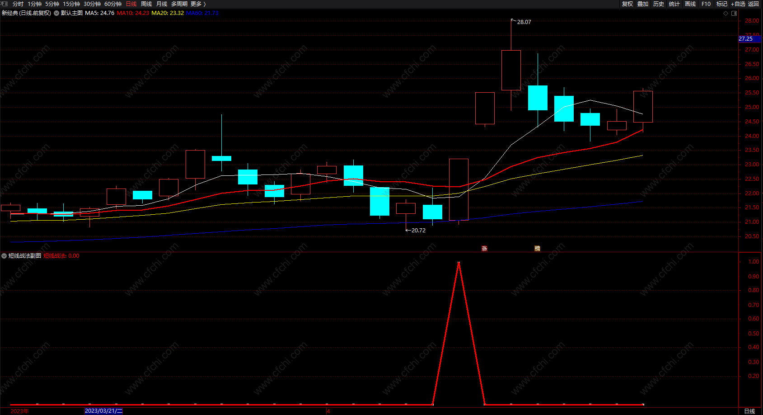763x415 pixels.
Task: Click the 涨 marker below the candles
Action: pos(484,249)
